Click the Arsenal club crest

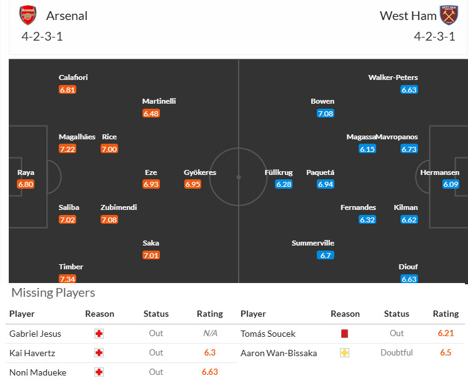[27, 15]
